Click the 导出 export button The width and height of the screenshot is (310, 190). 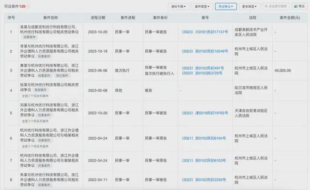click(x=299, y=6)
